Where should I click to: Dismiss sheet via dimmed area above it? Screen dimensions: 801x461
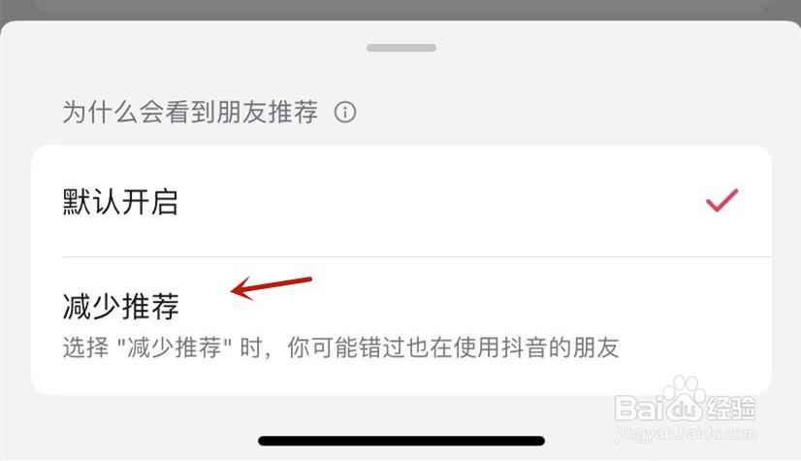[x=400, y=9]
